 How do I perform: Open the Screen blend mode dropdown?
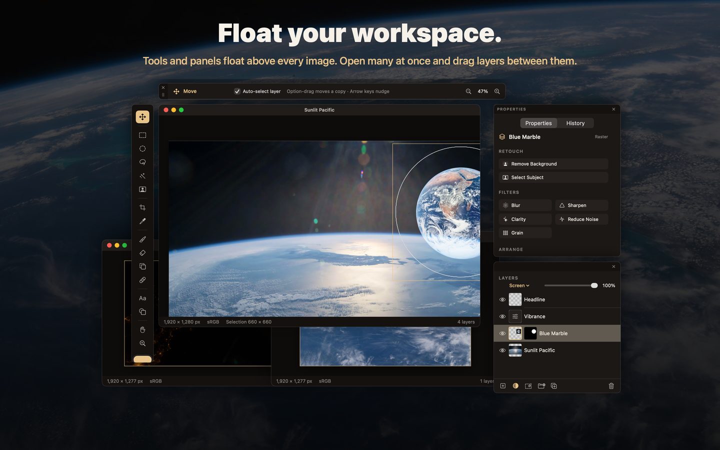coord(519,285)
